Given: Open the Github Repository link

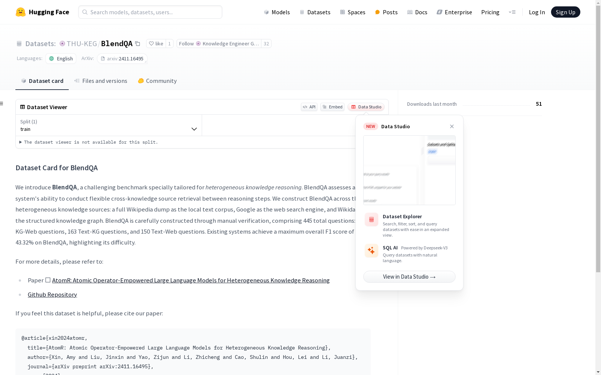Looking at the screenshot, I should [52, 294].
